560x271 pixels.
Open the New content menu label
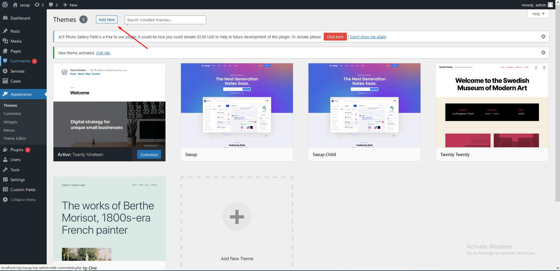[x=74, y=5]
